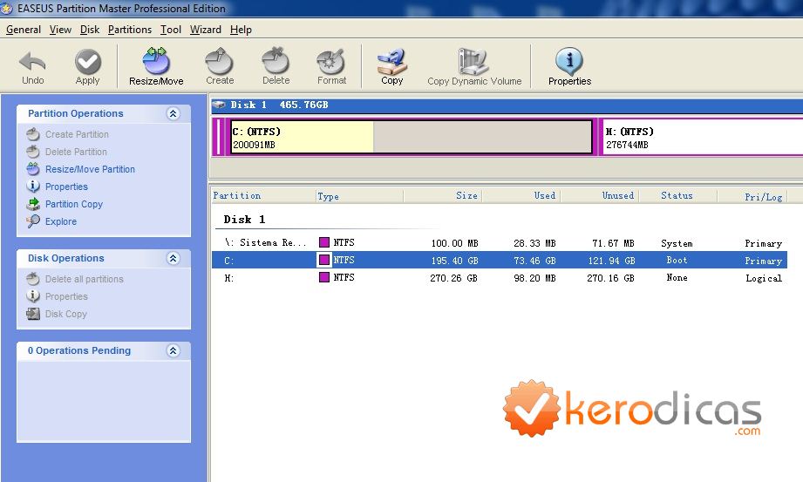The height and width of the screenshot is (482, 803).
Task: Open the General menu
Action: tap(24, 30)
